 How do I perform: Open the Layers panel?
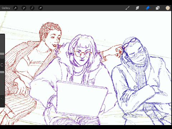point(158,8)
